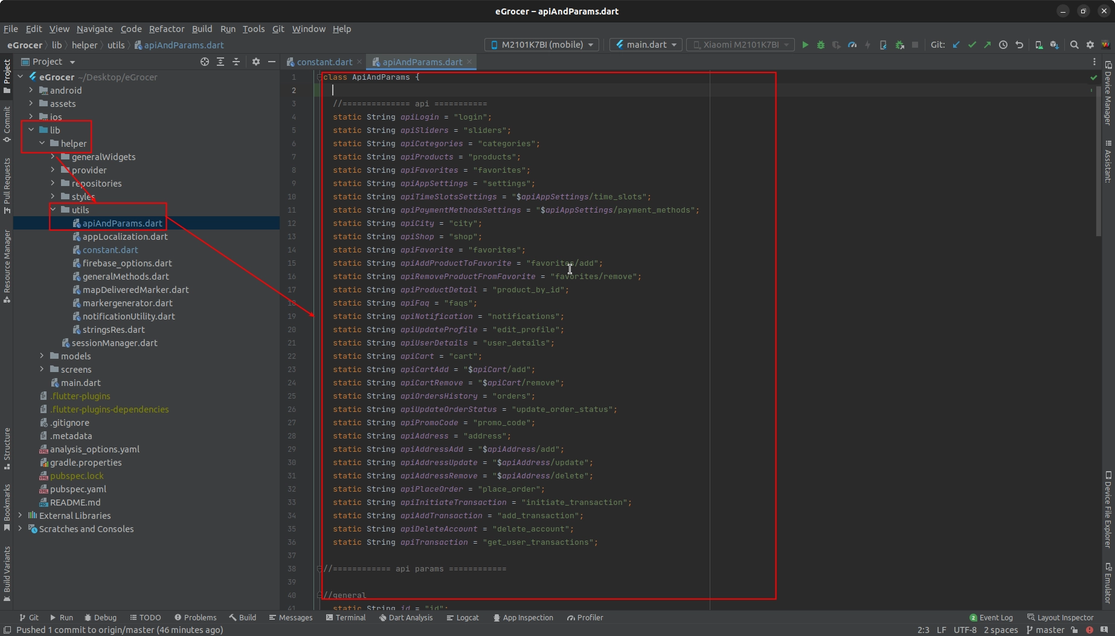1115x636 pixels.
Task: Open the Commit tool window
Action: coord(7,124)
